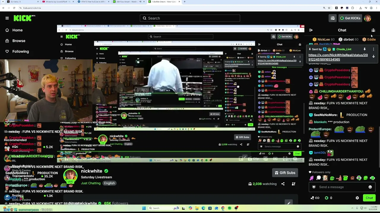Open chat settings gear
The height and width of the screenshot is (213, 380).
357,198
